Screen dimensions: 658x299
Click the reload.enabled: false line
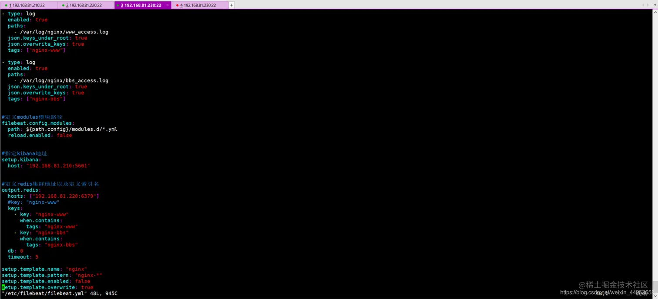click(x=40, y=135)
